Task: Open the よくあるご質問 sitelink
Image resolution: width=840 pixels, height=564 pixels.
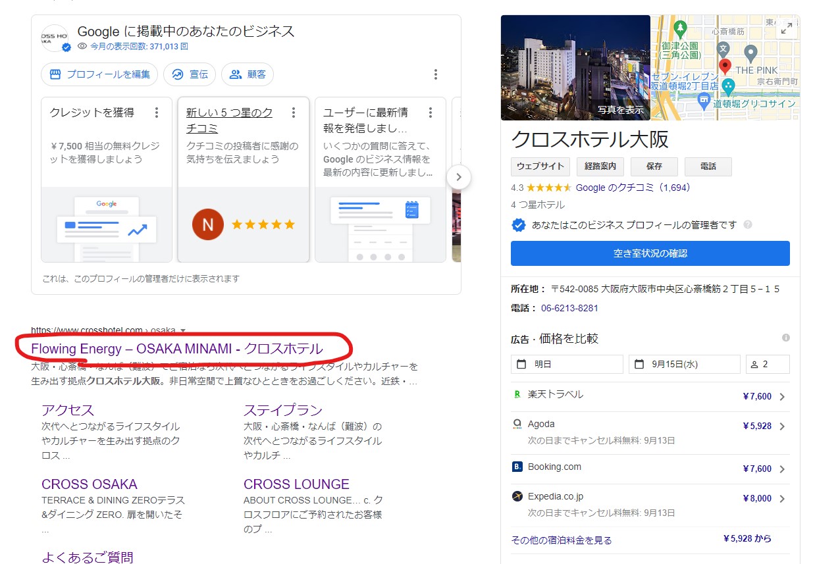Action: pos(88,557)
